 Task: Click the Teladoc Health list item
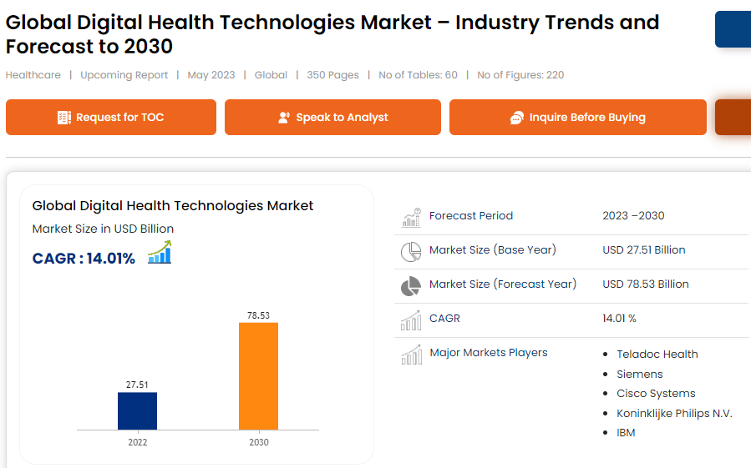click(657, 354)
